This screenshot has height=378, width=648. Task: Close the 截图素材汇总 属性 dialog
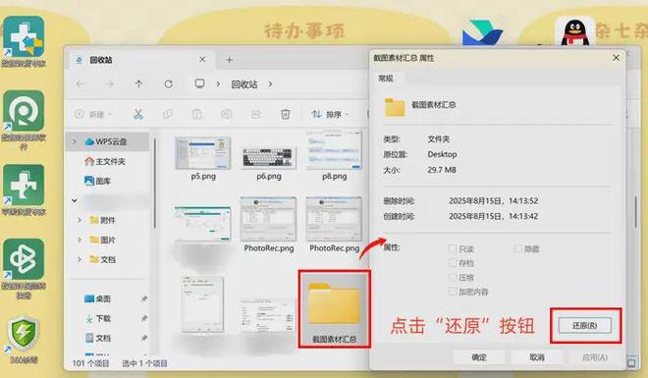tap(616, 58)
